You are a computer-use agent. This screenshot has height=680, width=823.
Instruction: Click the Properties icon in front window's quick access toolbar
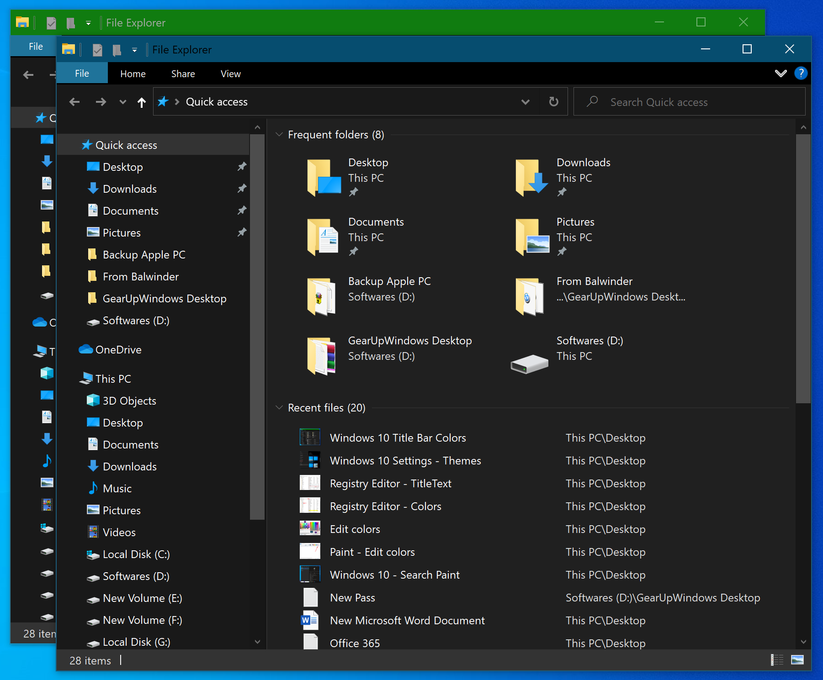(x=97, y=50)
